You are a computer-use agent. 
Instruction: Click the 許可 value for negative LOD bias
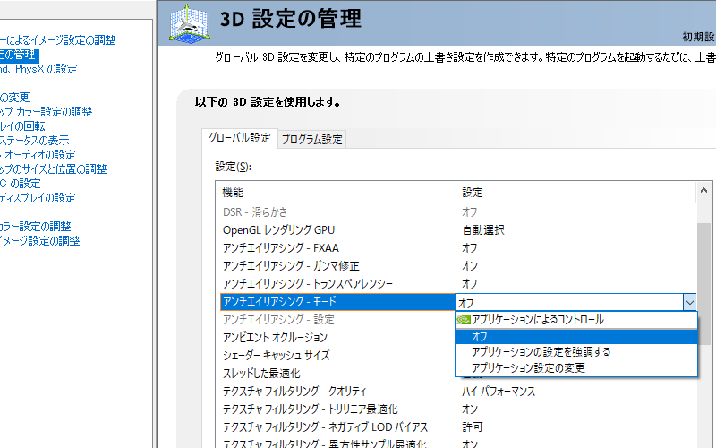473,427
